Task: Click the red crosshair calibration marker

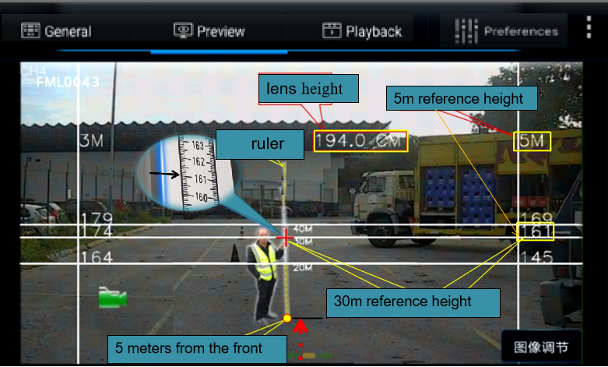Action: coord(286,237)
